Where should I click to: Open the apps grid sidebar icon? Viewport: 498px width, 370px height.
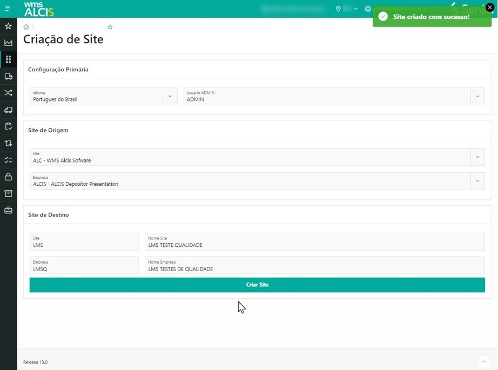[x=8, y=59]
